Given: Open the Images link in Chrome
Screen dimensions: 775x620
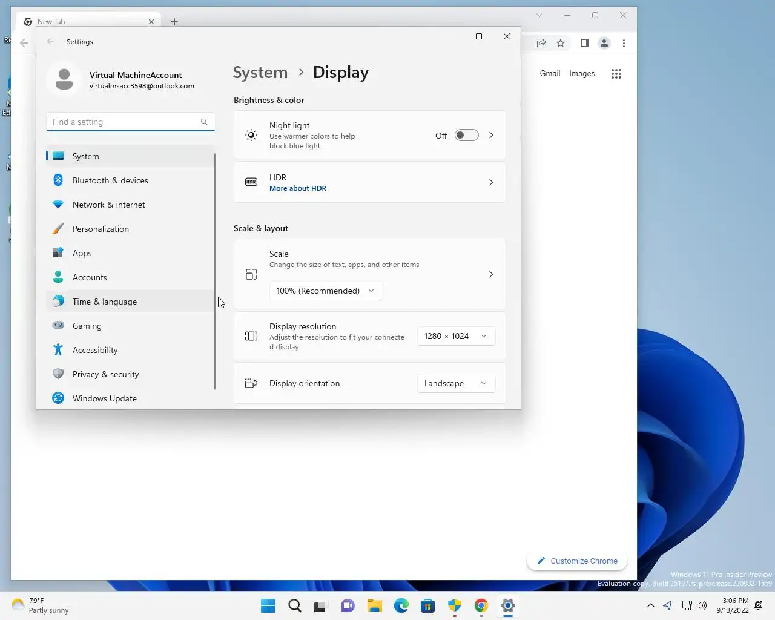Looking at the screenshot, I should point(582,74).
